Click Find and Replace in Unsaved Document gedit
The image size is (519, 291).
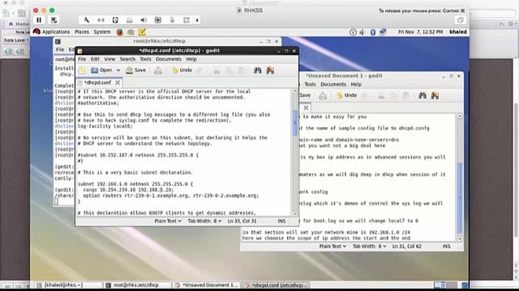click(x=435, y=95)
